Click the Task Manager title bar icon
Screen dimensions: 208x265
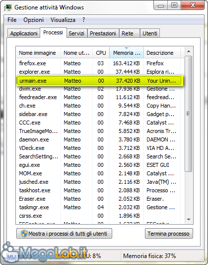8,7
